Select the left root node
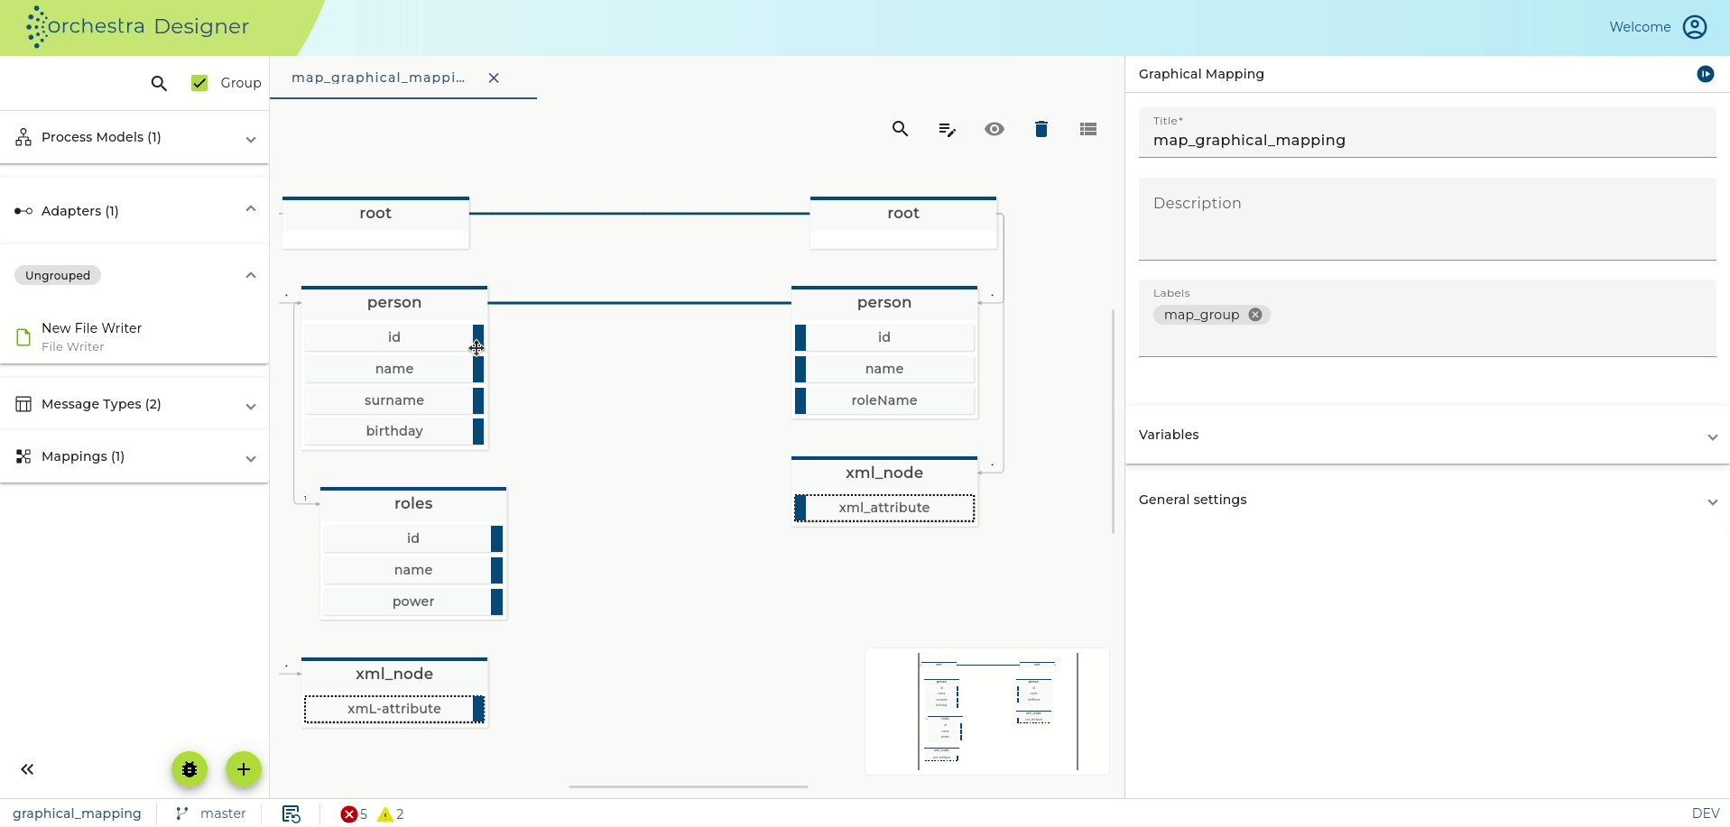Viewport: 1730px width, 827px height. point(375,222)
